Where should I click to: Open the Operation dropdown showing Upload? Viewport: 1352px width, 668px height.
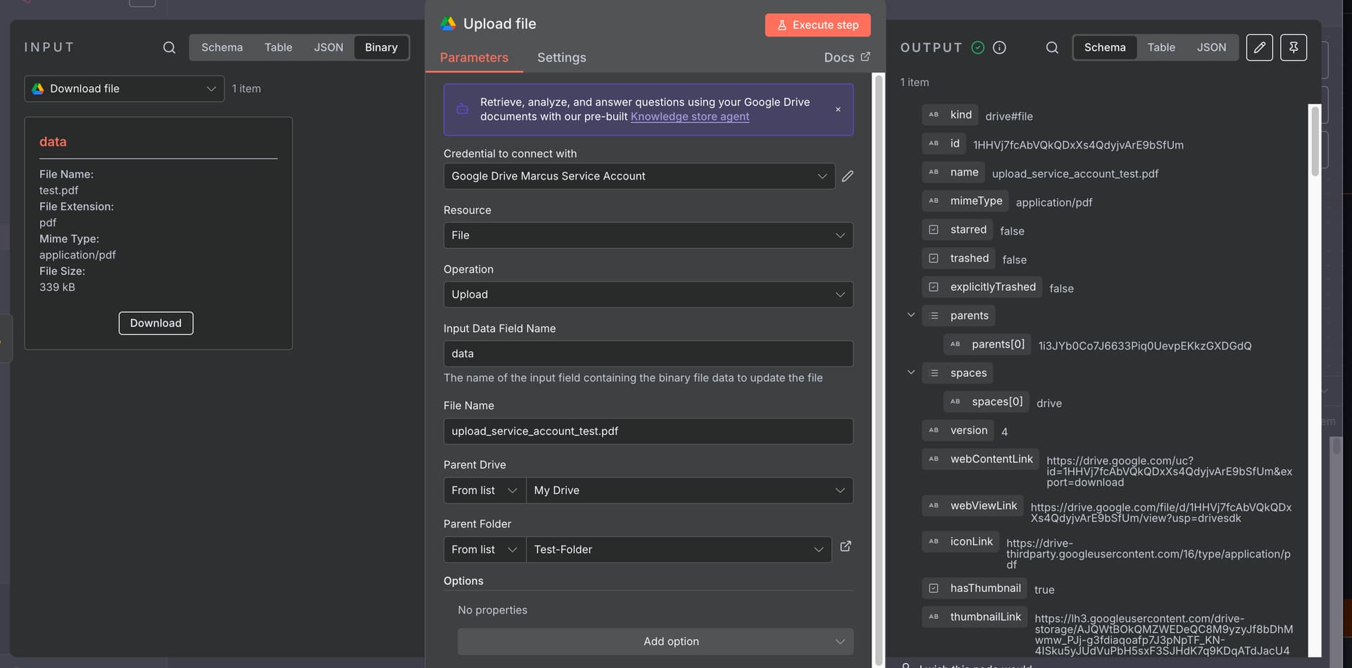click(x=648, y=295)
